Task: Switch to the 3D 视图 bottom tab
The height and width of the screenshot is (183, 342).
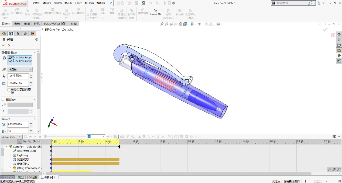Action: (x=32, y=177)
